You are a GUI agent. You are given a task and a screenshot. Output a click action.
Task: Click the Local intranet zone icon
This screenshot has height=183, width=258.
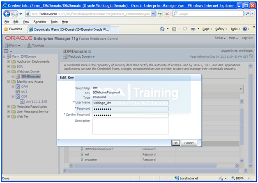[177, 178]
